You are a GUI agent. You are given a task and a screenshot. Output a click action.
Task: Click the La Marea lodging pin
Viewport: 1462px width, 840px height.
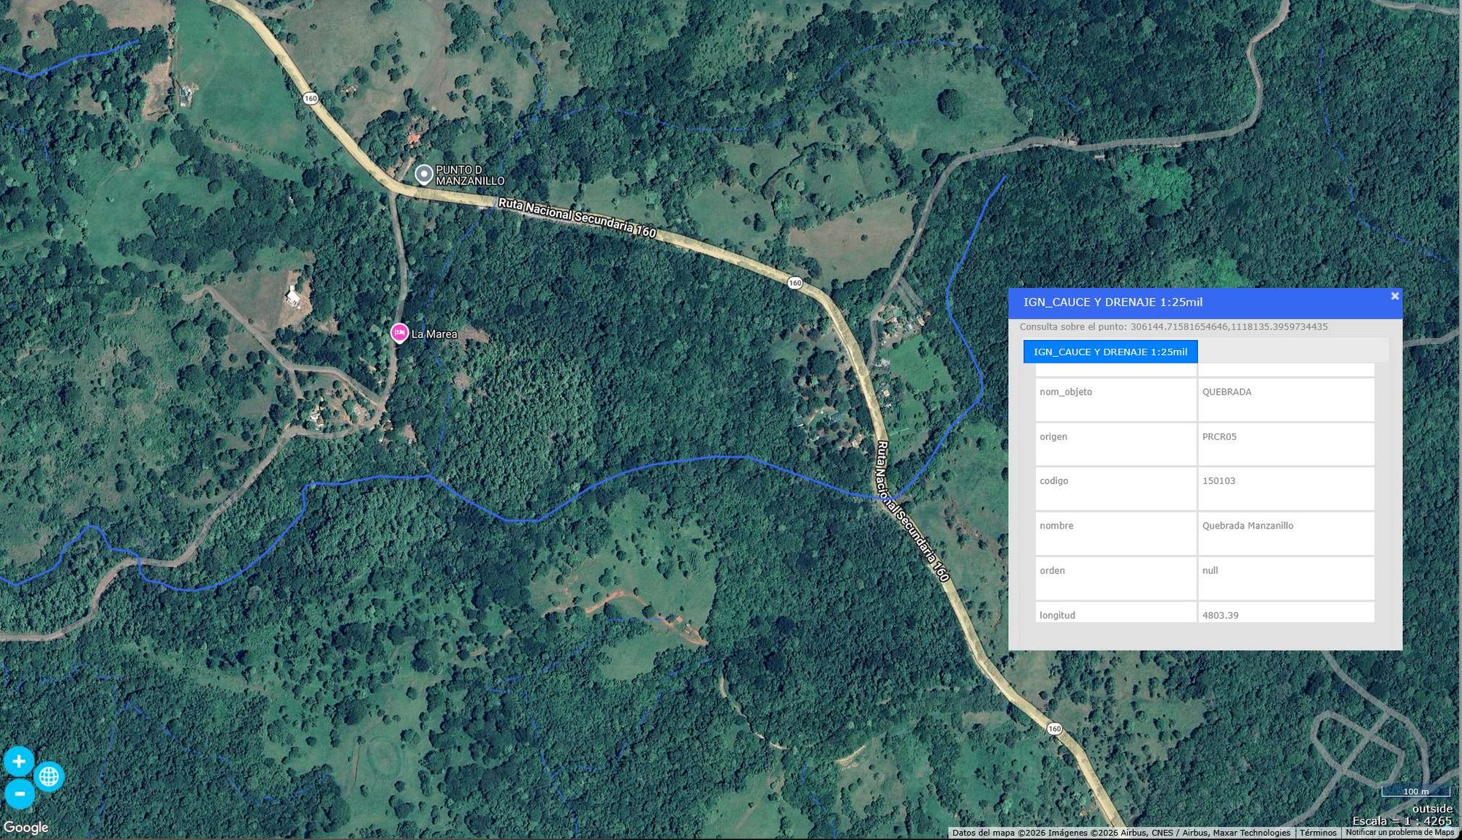pyautogui.click(x=399, y=333)
